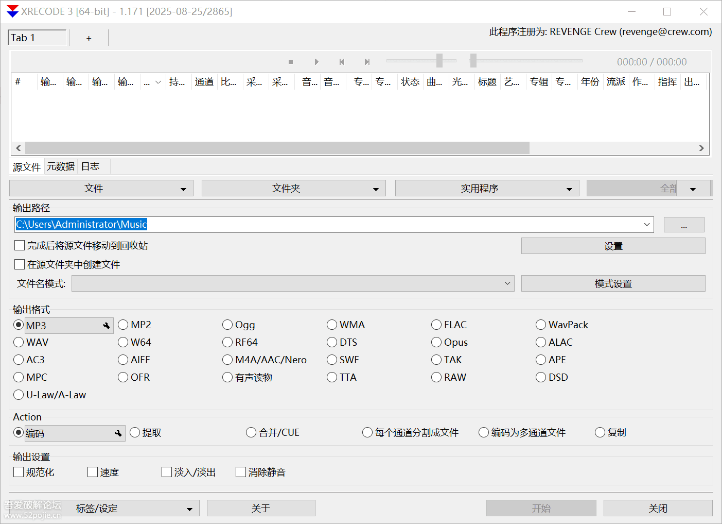Screen dimensions: 722x524
Task: Enable the 规范化 output setting
Action: 19,471
